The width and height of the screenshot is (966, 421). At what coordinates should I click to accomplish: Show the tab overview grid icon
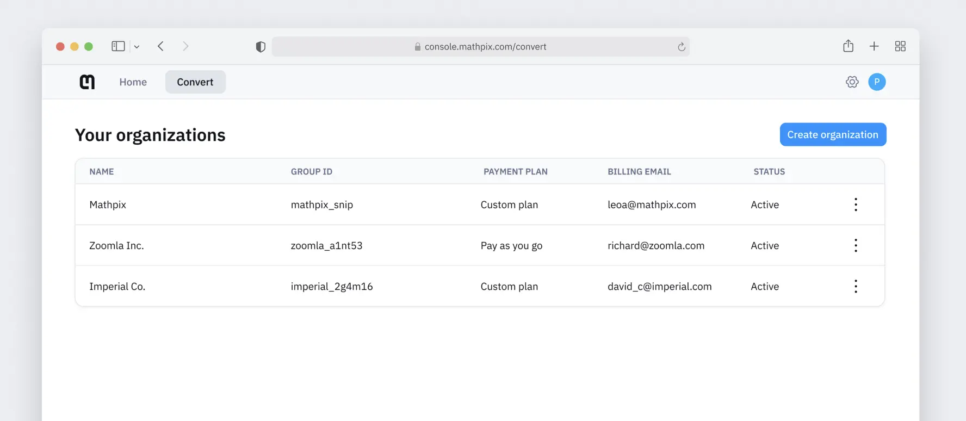click(900, 46)
